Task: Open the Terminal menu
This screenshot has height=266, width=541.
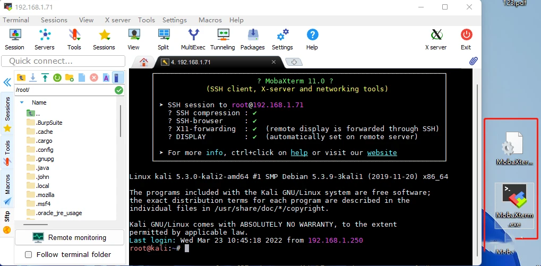Action: click(x=16, y=20)
